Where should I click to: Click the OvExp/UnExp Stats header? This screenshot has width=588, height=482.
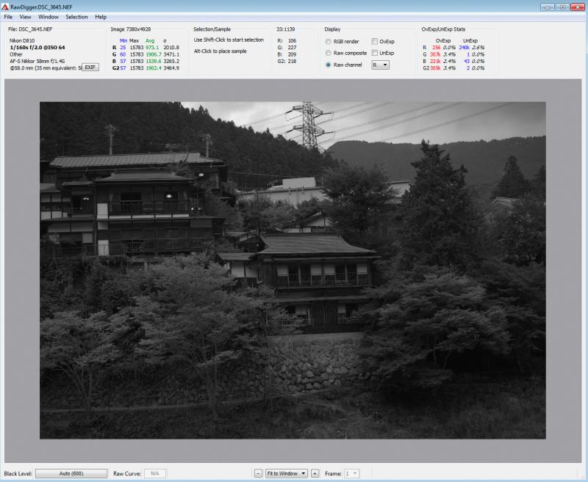pos(443,29)
